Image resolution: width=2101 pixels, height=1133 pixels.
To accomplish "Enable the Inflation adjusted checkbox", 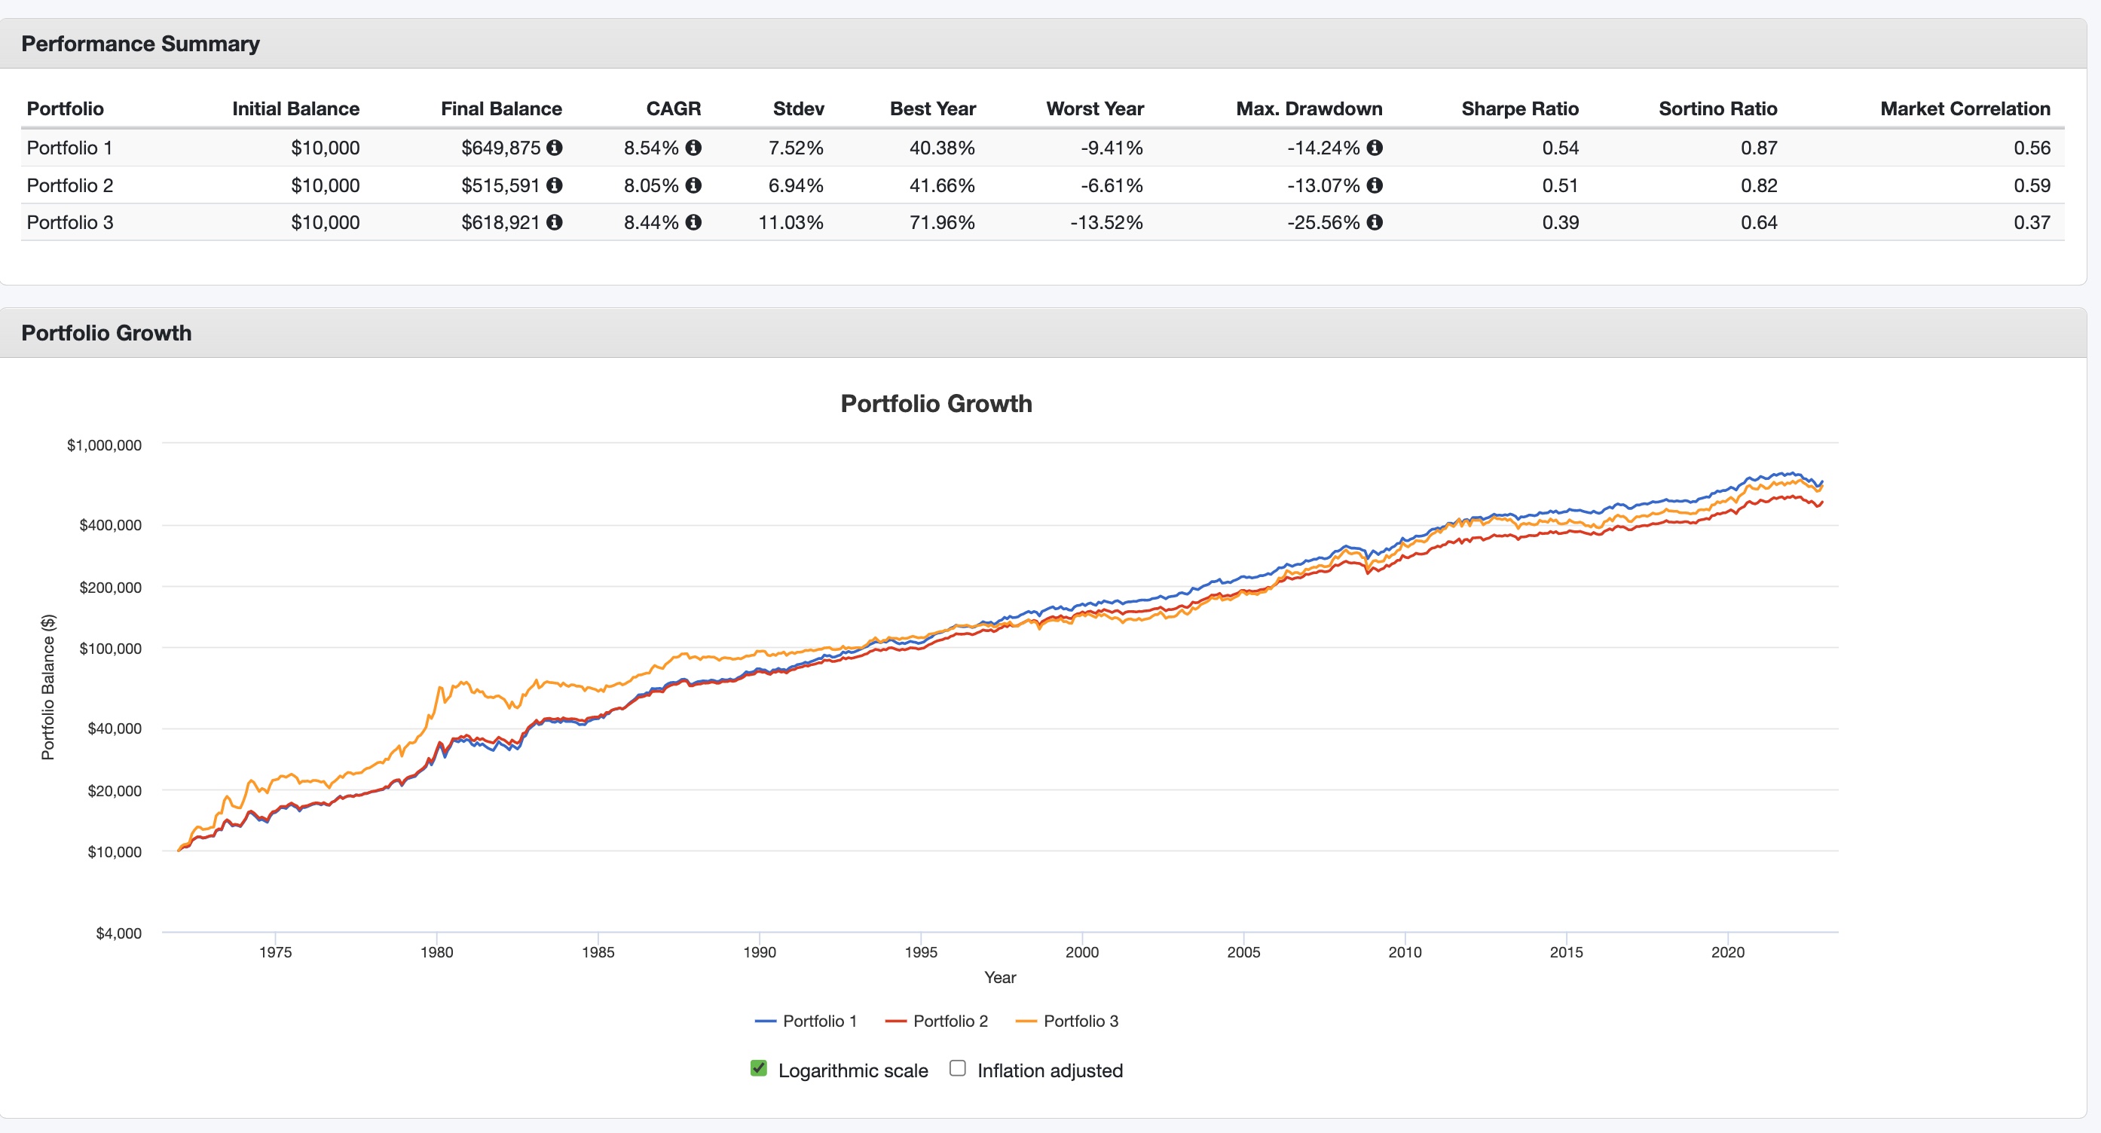I will tap(958, 1067).
